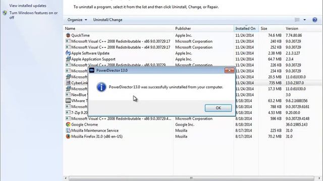Image resolution: width=323 pixels, height=181 pixels.
Task: Click OK in the PowerDirector 13.0 dialog
Action: coord(218,108)
